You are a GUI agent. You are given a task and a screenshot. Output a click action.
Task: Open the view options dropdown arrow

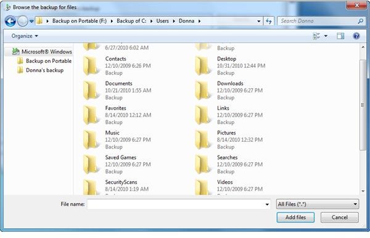(x=326, y=36)
